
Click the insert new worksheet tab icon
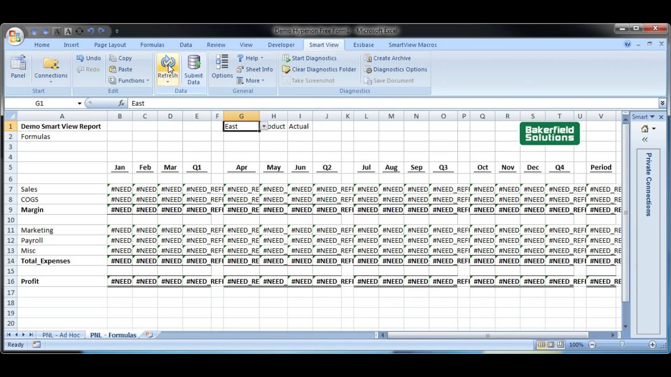[x=149, y=335]
